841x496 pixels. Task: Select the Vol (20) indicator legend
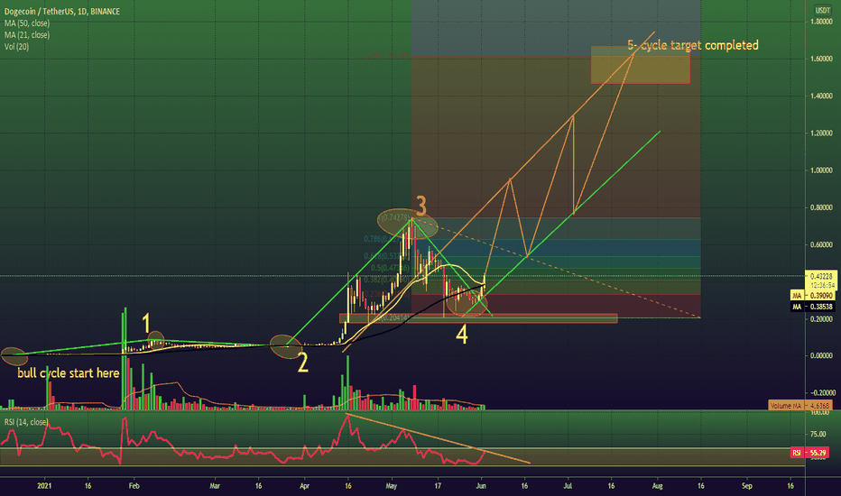click(16, 47)
